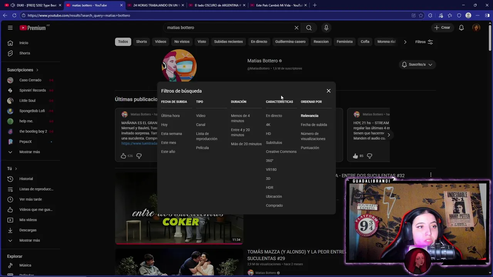
Task: Filter by Esta semana
Action: click(171, 134)
